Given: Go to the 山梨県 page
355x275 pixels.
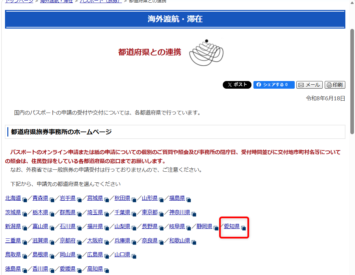Looking at the screenshot, I should coord(123,226).
